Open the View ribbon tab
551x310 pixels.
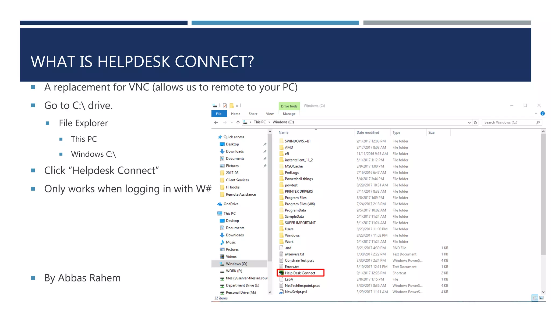pos(270,114)
